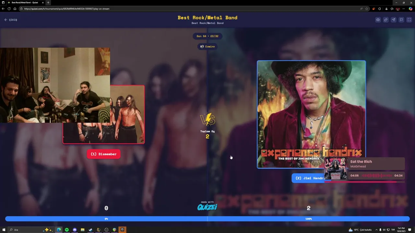Click the Son 64 • 23/32 round indicator
Screen dimensions: 415x233
coord(207,36)
